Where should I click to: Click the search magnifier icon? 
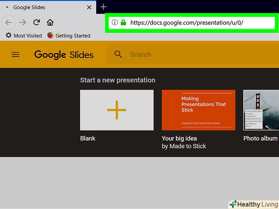pyautogui.click(x=118, y=54)
